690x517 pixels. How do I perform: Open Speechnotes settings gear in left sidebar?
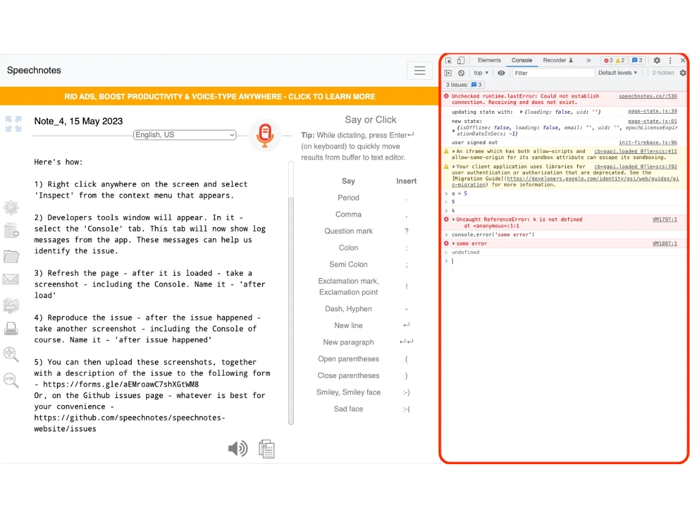(x=11, y=207)
